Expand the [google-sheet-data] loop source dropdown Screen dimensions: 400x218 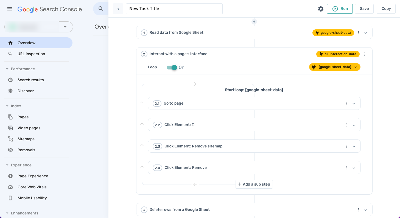pyautogui.click(x=356, y=67)
